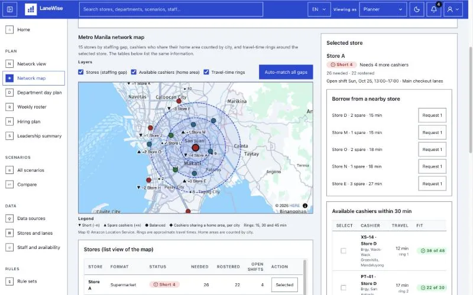Click the 36 of 48 fit badge
Viewport: 473px width, 295px height.
click(433, 251)
